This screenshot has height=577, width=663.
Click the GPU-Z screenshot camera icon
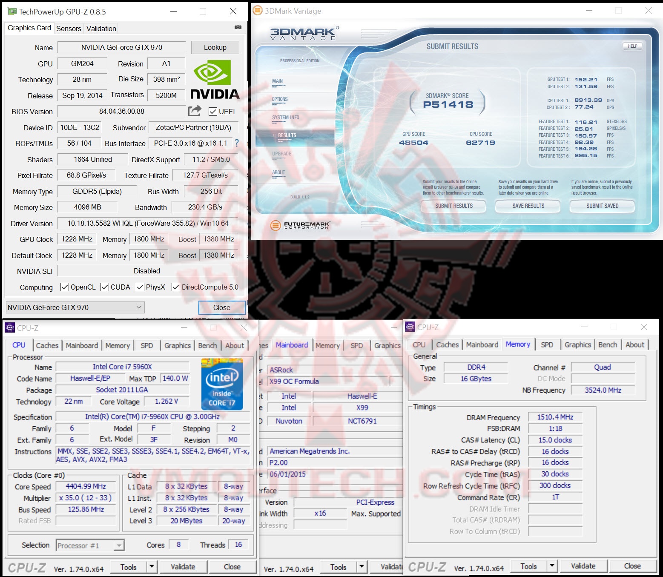pos(238,27)
